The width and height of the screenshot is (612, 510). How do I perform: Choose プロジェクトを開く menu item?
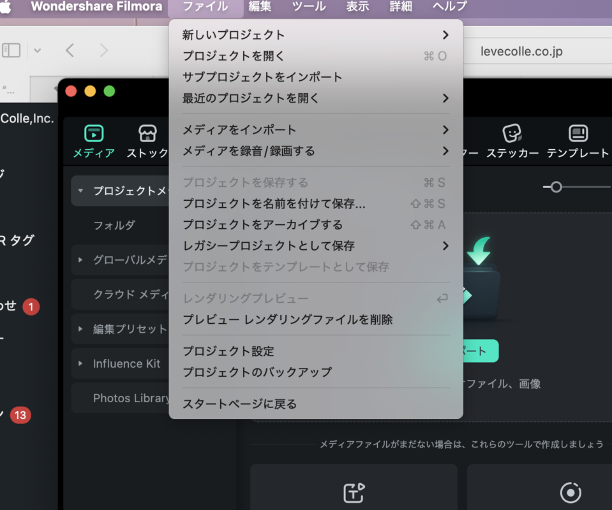(x=316, y=55)
